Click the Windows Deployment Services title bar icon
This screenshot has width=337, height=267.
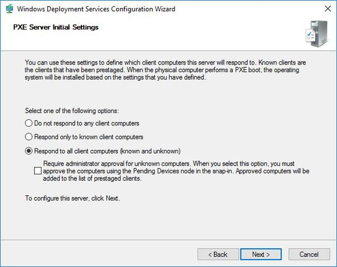pyautogui.click(x=8, y=9)
